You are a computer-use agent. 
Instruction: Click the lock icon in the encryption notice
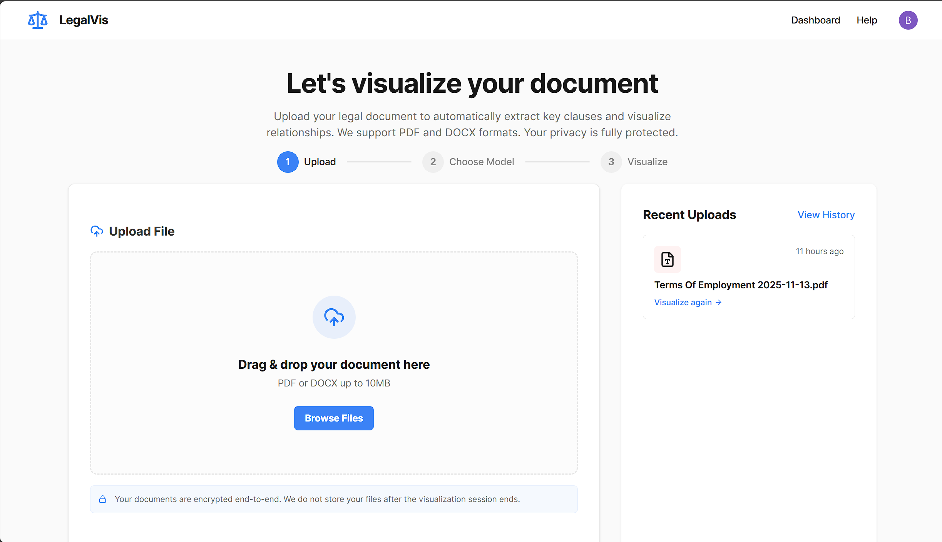click(x=102, y=499)
